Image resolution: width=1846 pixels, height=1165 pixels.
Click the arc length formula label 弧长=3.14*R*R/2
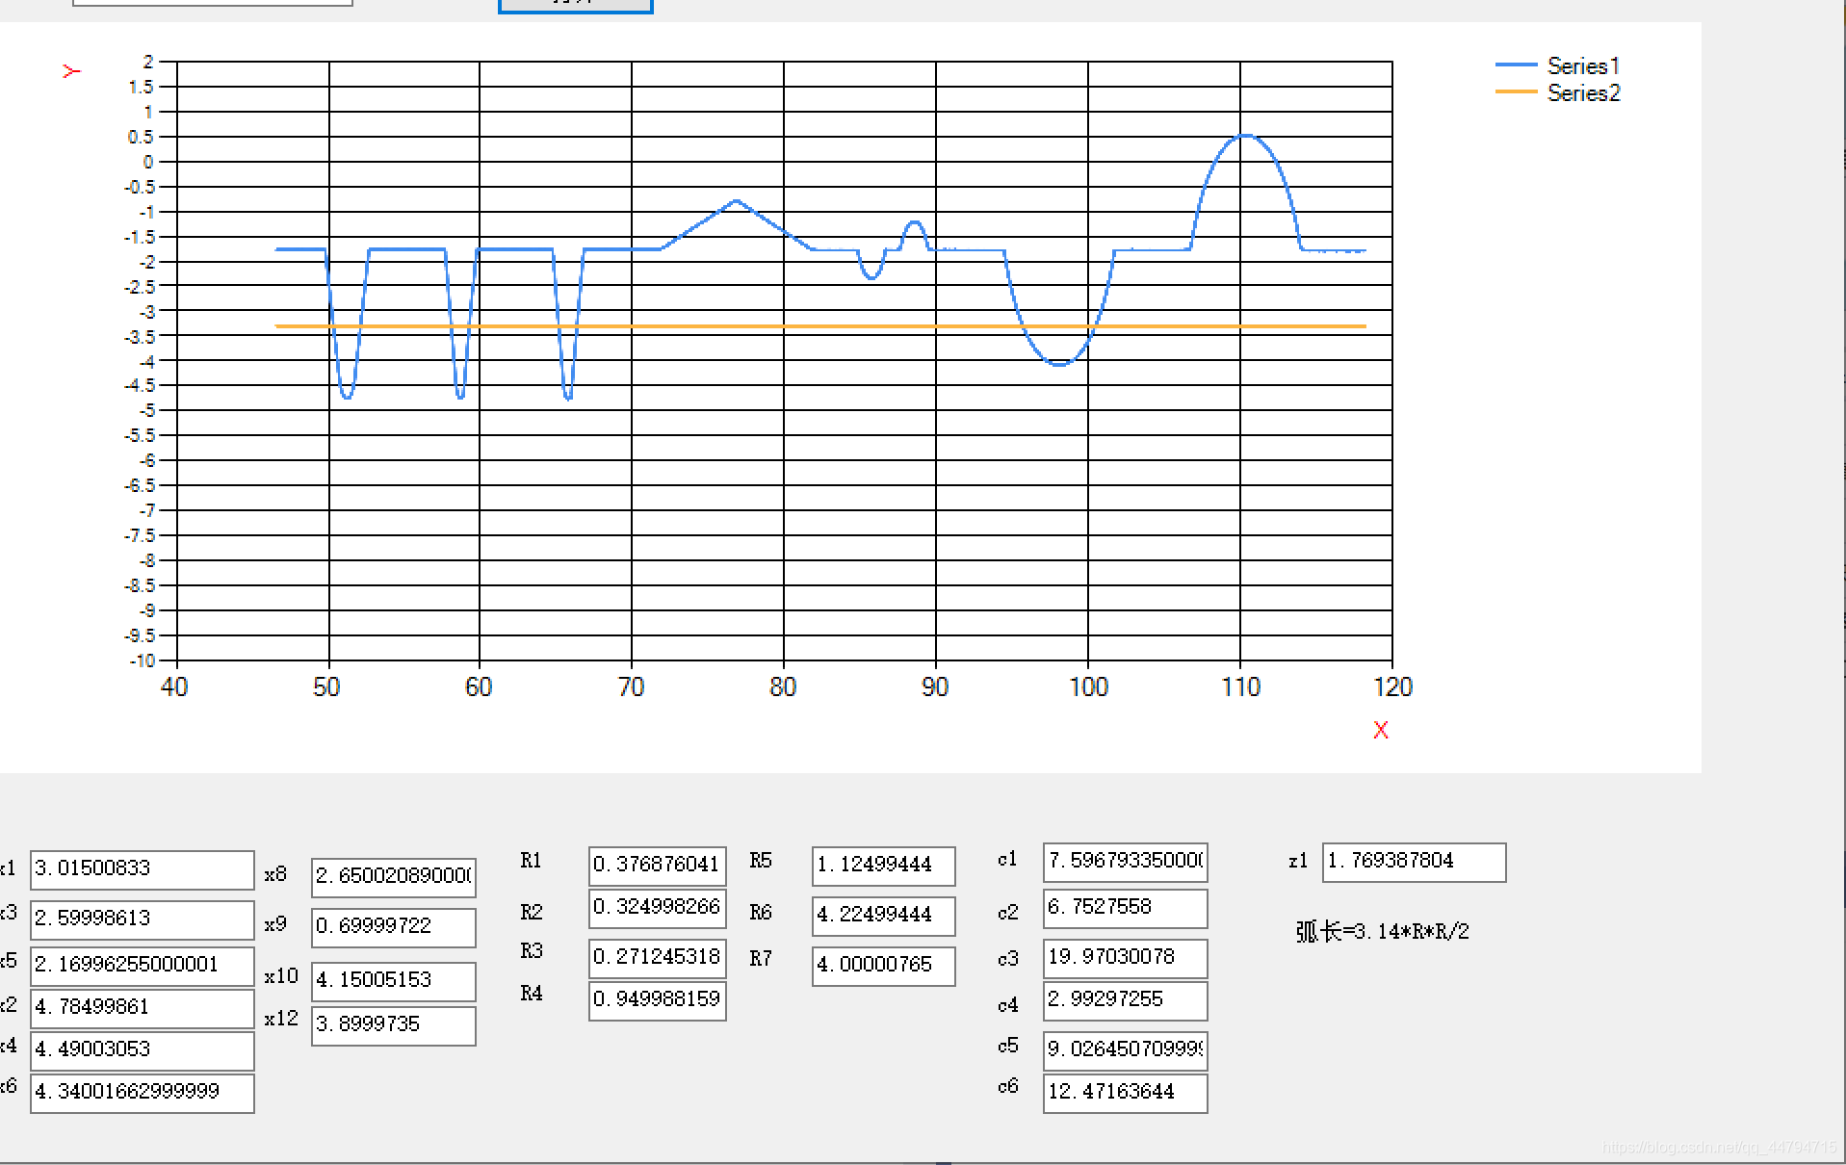click(x=1383, y=931)
